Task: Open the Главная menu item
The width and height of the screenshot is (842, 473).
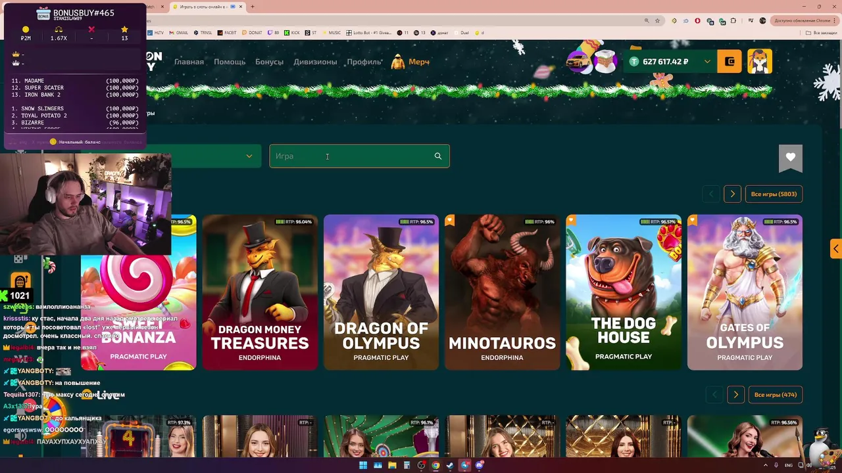Action: coord(189,62)
